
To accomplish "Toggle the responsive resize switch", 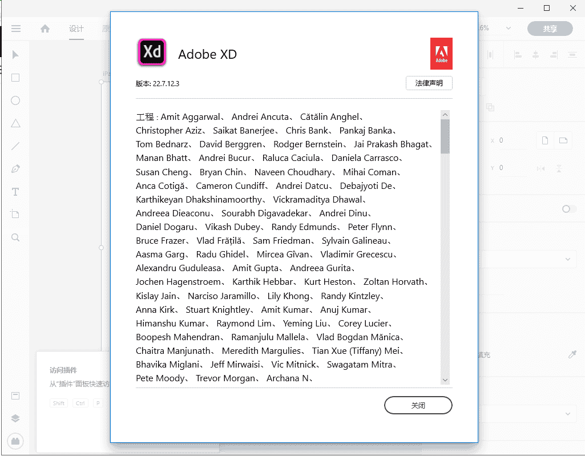I will [568, 209].
